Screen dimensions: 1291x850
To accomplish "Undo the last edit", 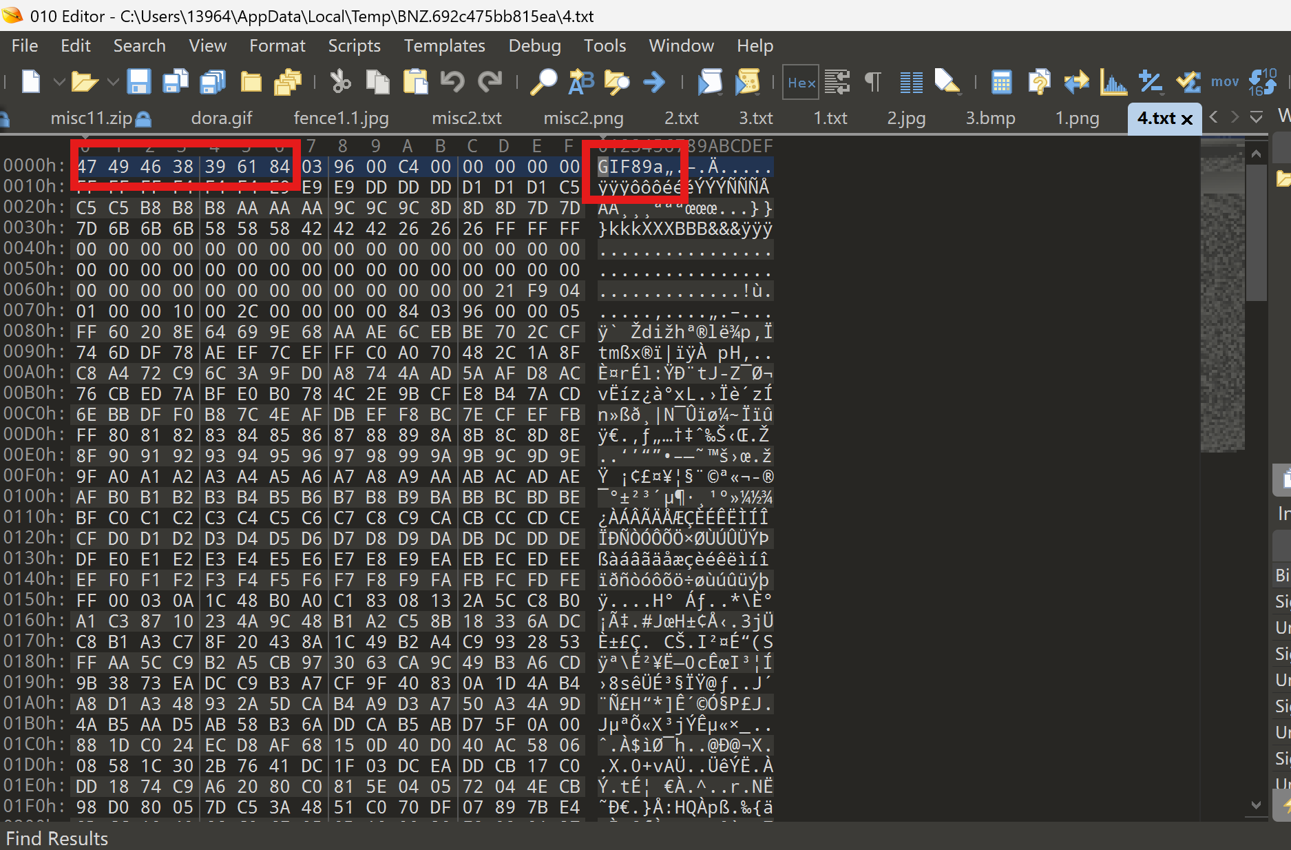I will tap(452, 82).
